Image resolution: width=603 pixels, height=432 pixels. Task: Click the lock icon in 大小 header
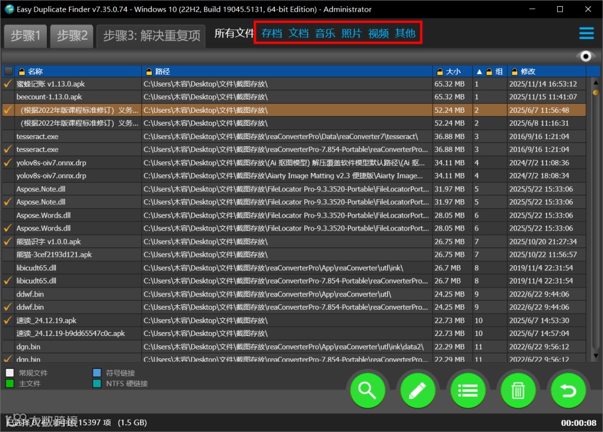tap(440, 71)
